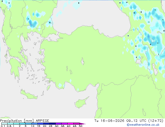Click the '50' legend scale label
The width and height of the screenshot is (165, 127).
80,126
